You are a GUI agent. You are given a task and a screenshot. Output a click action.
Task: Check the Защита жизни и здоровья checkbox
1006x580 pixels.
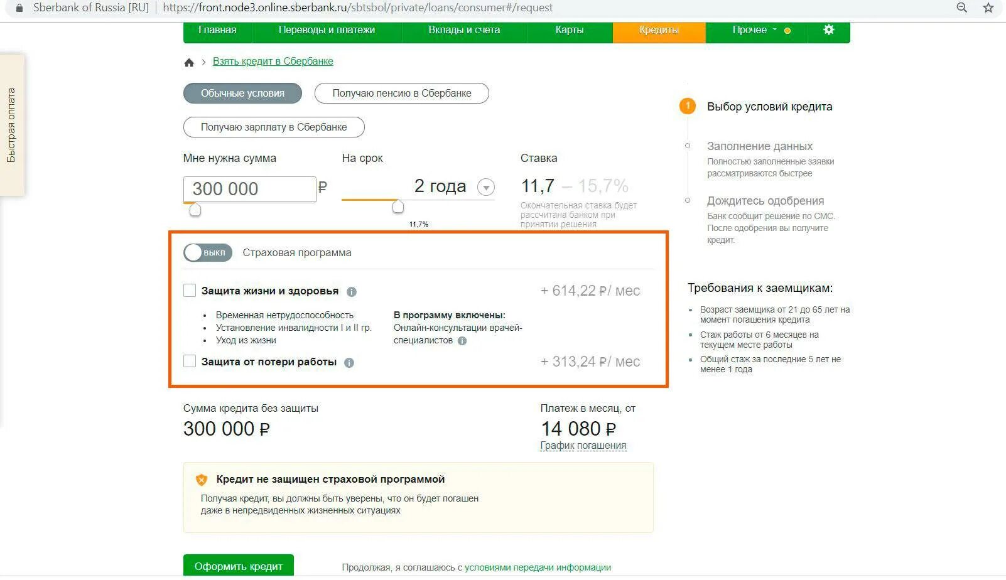tap(190, 291)
